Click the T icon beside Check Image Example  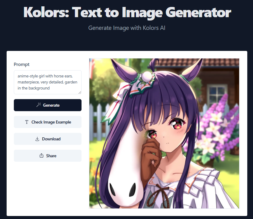point(27,122)
